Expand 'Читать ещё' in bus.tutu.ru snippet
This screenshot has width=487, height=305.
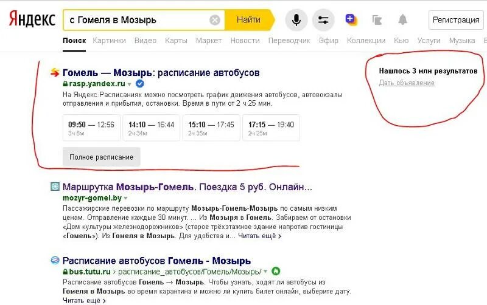click(x=84, y=300)
